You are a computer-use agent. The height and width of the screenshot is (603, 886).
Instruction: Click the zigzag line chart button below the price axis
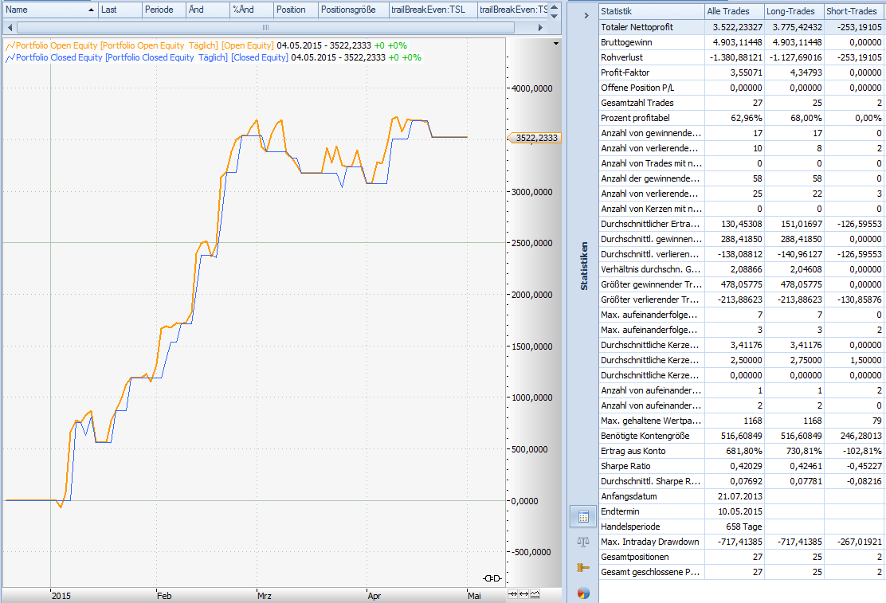(x=535, y=594)
